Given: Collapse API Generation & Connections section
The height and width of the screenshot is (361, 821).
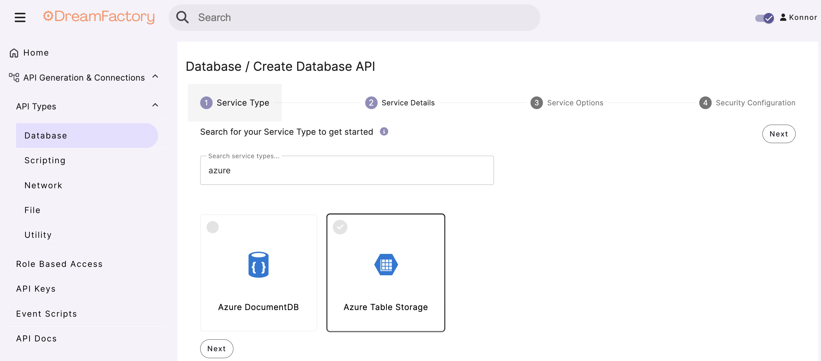Looking at the screenshot, I should tap(155, 77).
